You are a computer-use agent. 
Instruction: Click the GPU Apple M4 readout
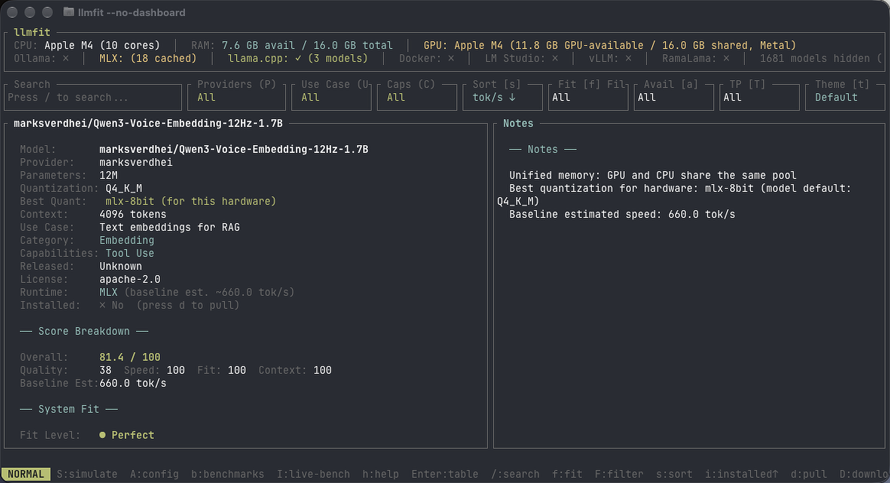point(610,45)
